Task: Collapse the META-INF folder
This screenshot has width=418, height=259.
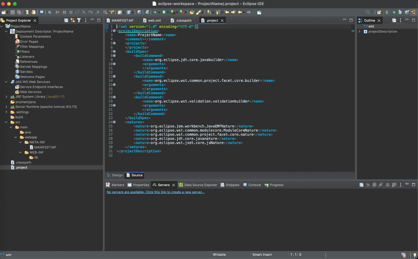Action: tap(21, 142)
